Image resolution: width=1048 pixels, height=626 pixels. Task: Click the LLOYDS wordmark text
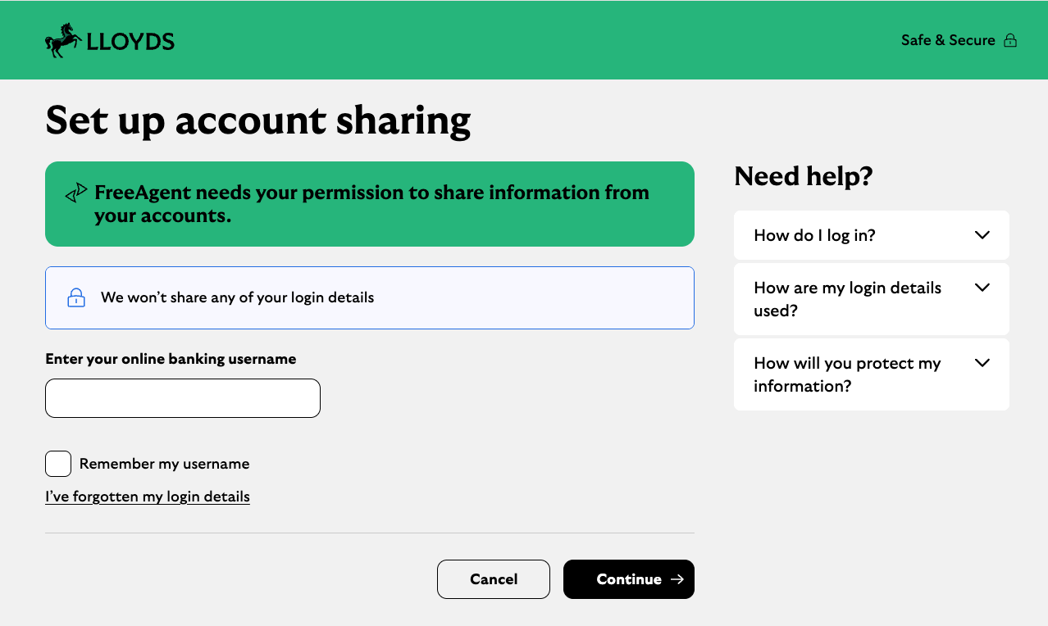coord(130,42)
